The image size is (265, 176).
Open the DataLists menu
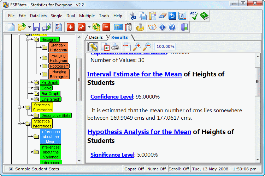coord(38,16)
